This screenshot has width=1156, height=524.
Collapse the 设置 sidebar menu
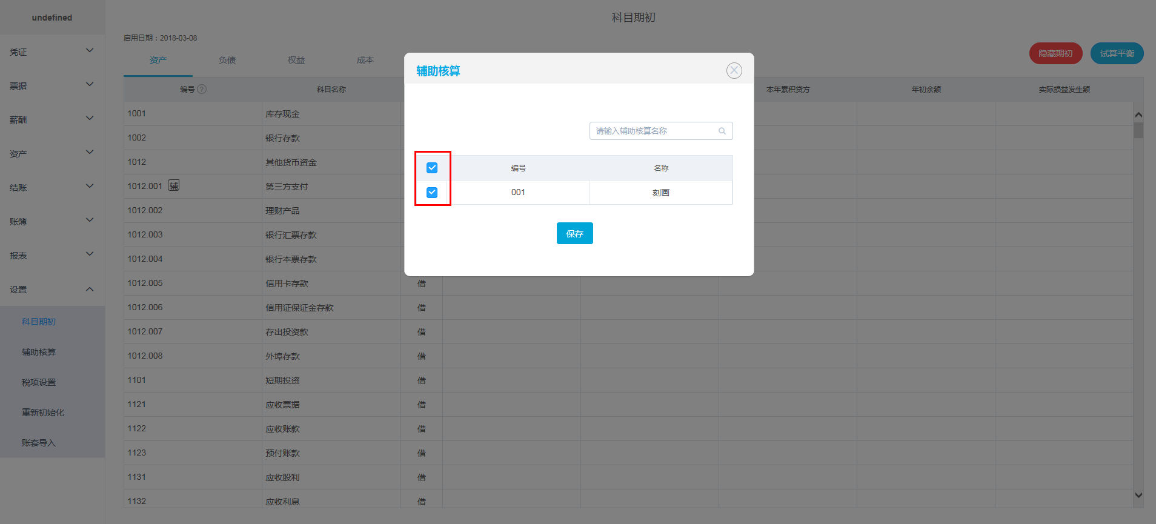[x=52, y=290]
